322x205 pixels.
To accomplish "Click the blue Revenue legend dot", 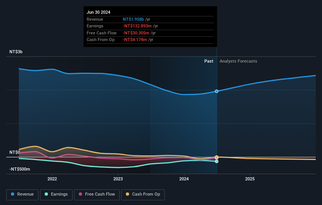I will (13, 194).
